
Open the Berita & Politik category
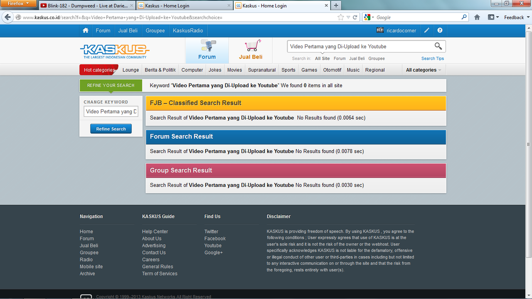coord(160,70)
